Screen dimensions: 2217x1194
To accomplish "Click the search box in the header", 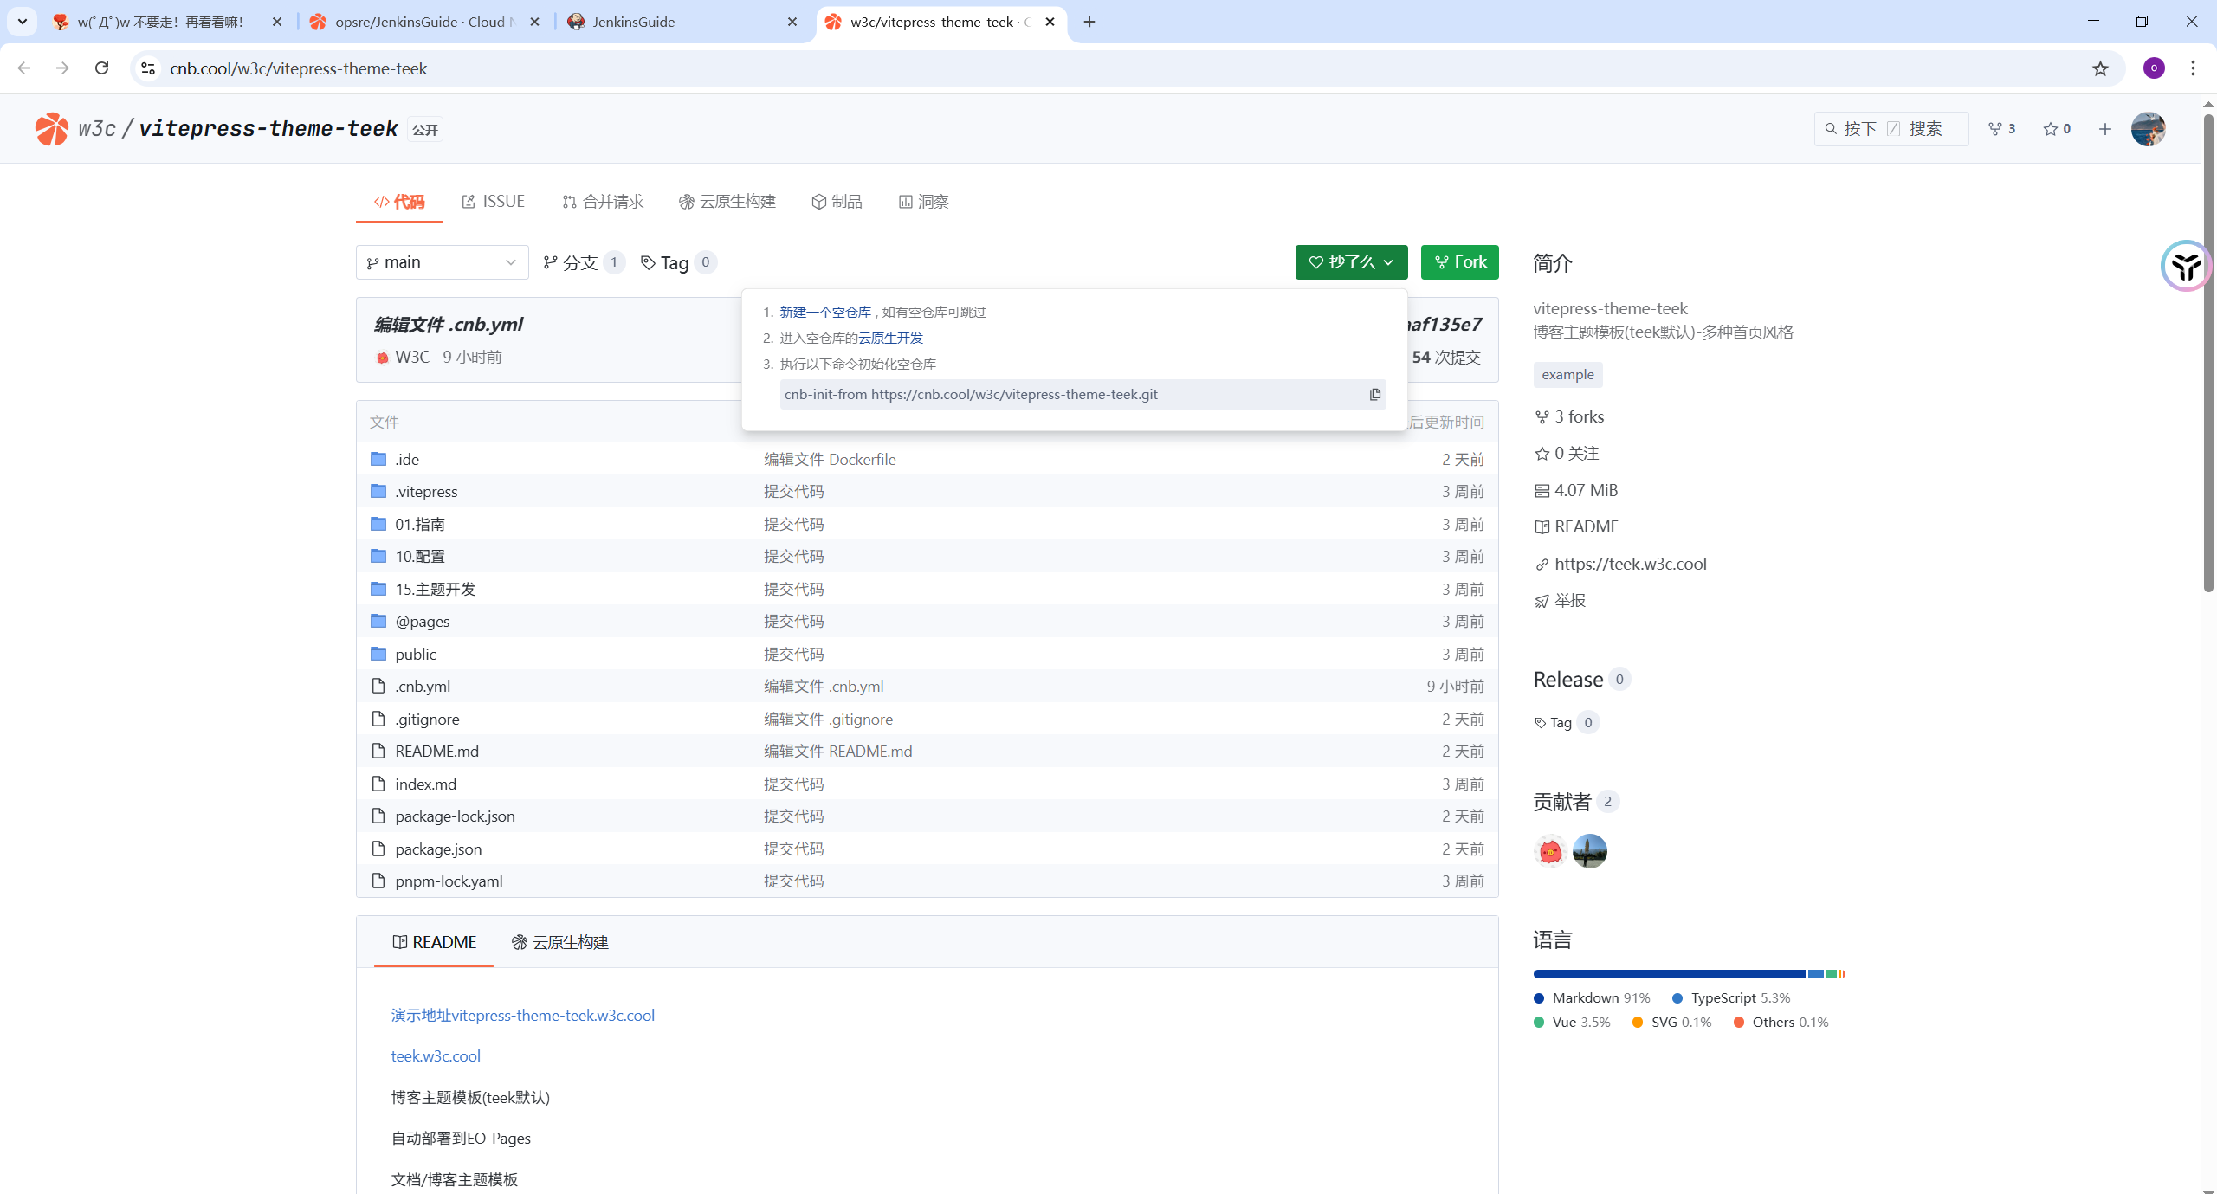I will tap(1891, 129).
